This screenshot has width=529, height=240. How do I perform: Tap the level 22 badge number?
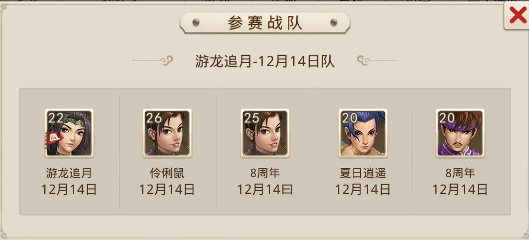tap(56, 118)
